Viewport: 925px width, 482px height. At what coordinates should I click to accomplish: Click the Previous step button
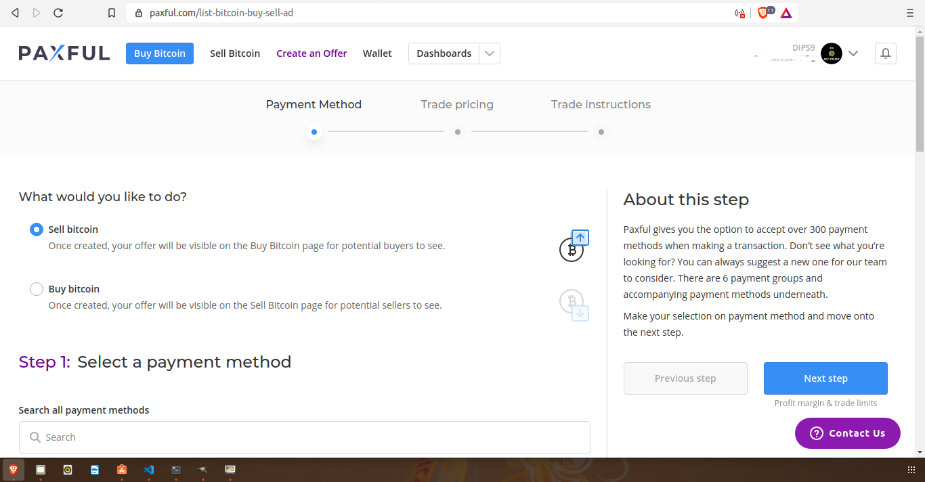(685, 378)
